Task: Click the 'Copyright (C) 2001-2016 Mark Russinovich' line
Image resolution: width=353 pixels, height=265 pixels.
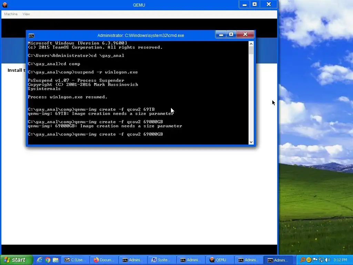Action: pos(83,85)
